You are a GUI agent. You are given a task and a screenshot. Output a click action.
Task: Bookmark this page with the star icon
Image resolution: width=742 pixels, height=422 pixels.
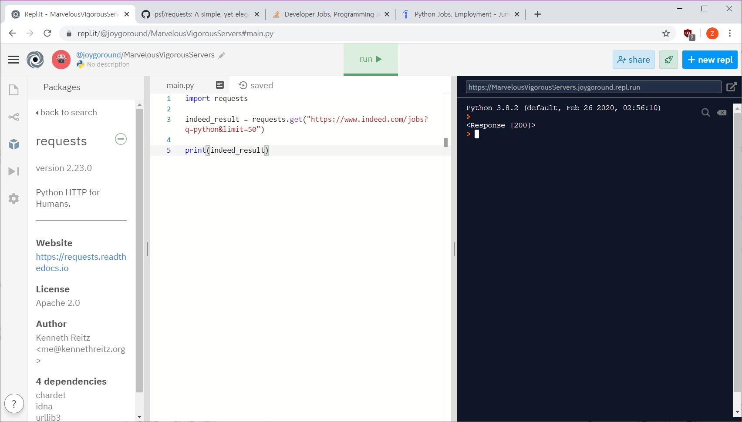tap(666, 33)
